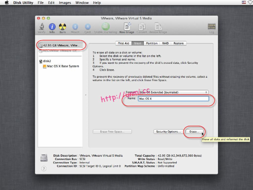Open the Images menu
The width and height of the screenshot is (253, 190).
coord(65,3)
